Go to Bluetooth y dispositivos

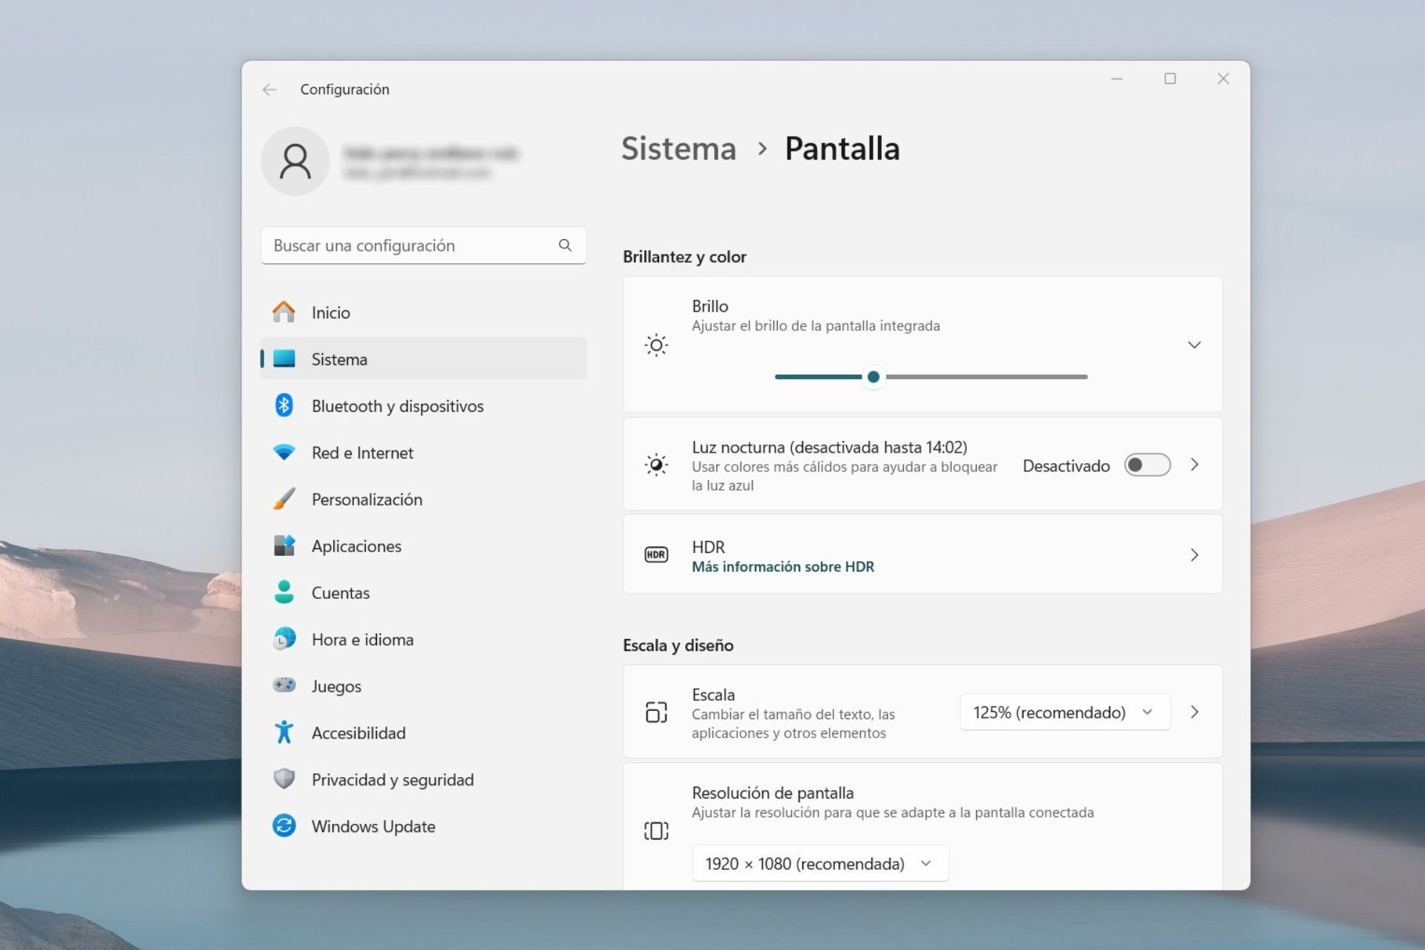point(423,406)
